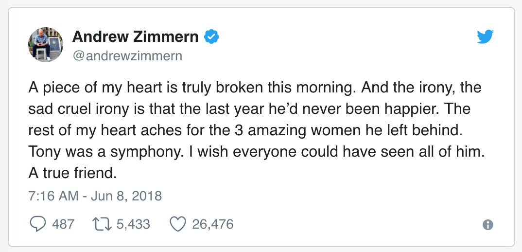Like the tweet with the heart icon

178,224
